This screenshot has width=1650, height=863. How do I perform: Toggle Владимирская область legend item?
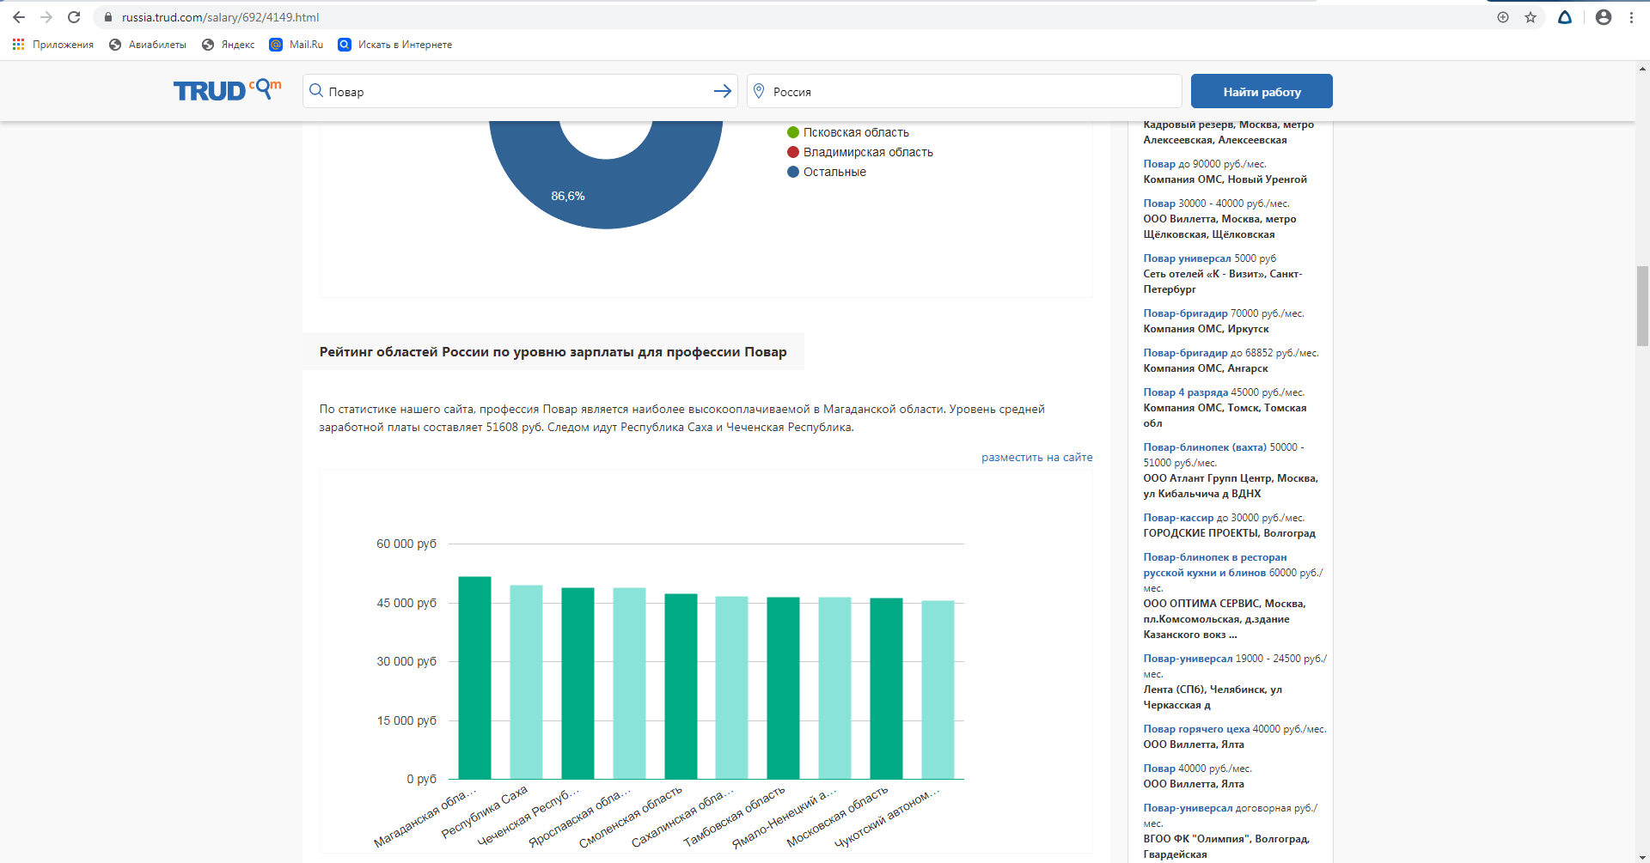tap(867, 152)
